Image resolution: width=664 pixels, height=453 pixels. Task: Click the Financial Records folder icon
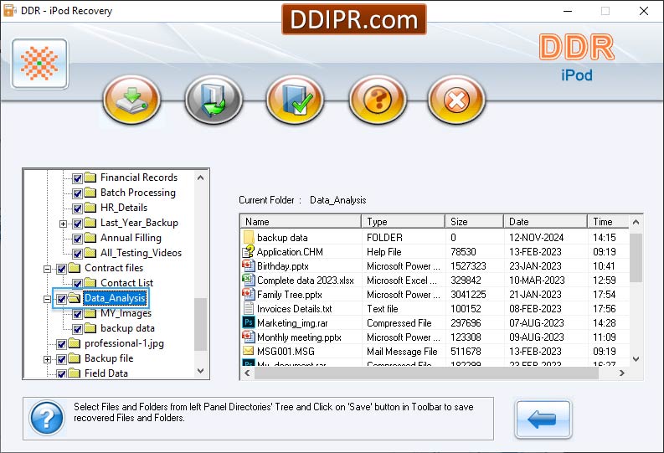coord(90,177)
